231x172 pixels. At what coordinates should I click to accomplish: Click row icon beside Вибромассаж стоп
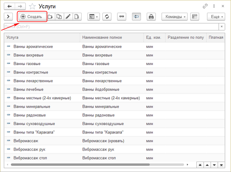tap(9, 157)
